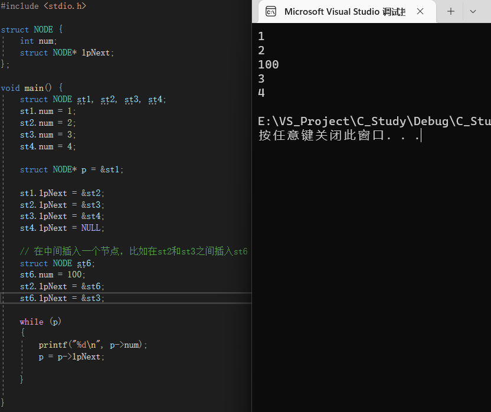Click the console icon on the terminal tab
491x412 pixels.
click(x=271, y=12)
